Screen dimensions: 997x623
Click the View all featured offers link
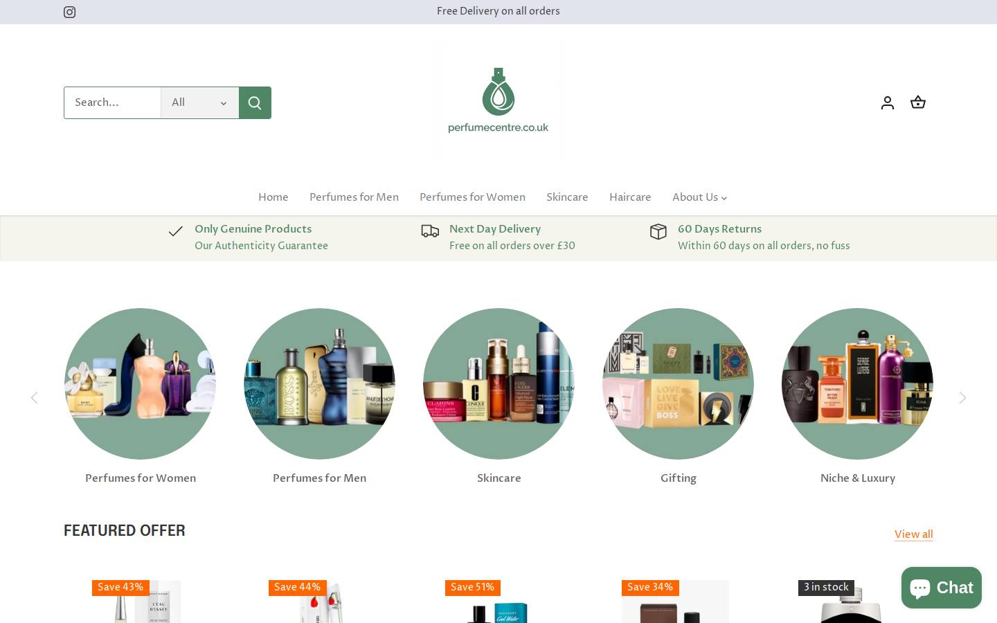click(914, 534)
